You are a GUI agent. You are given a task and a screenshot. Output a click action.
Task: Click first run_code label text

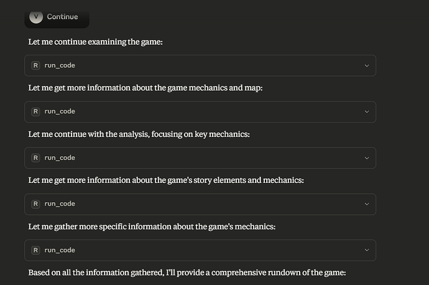pos(60,65)
